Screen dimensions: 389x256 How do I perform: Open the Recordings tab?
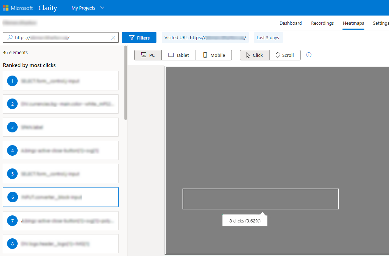coord(322,23)
